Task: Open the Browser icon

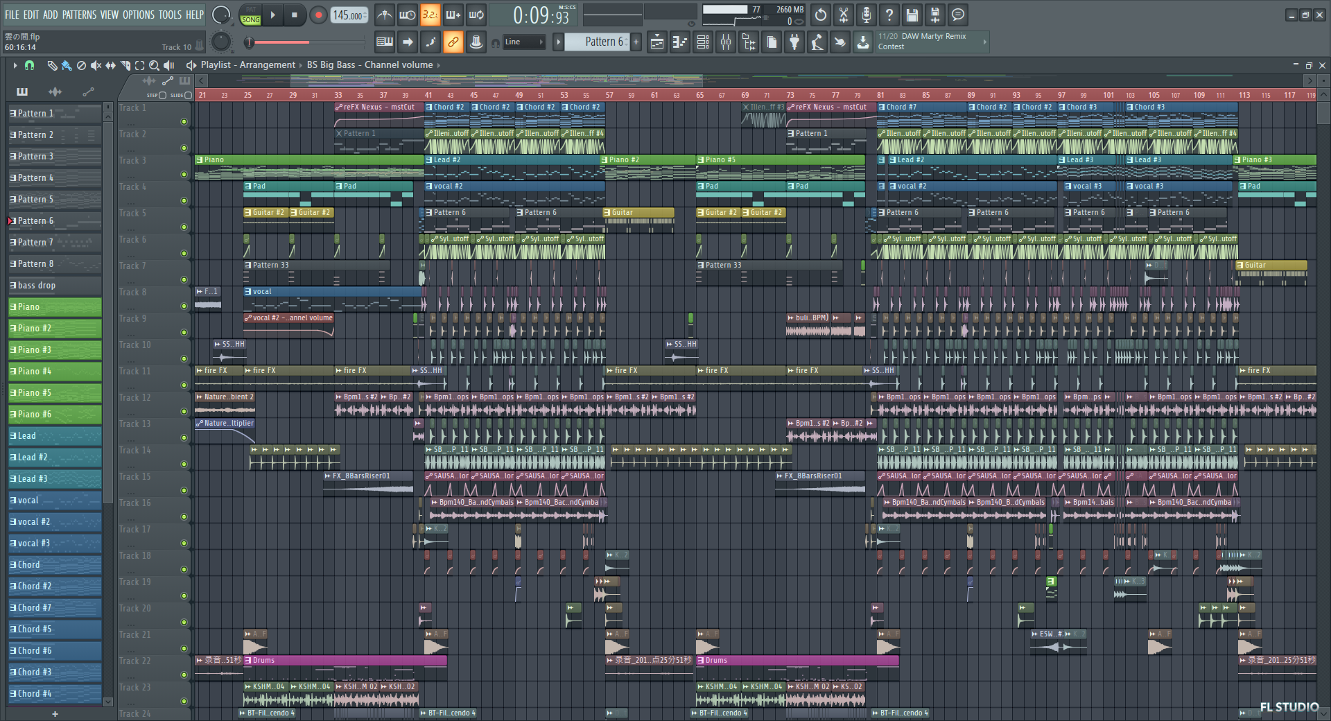Action: click(749, 42)
